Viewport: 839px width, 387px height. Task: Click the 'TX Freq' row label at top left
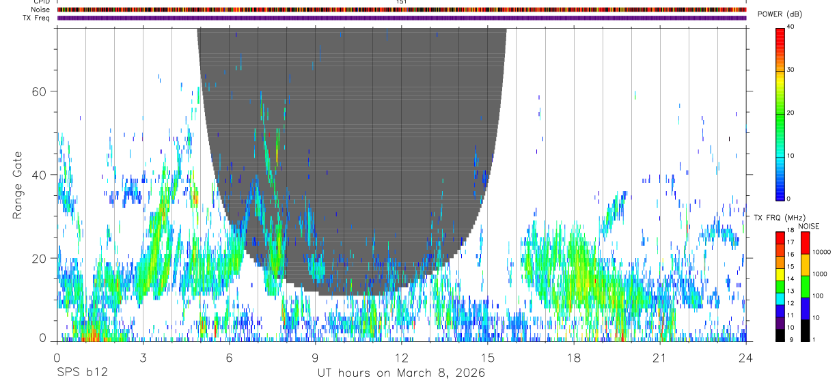click(37, 18)
